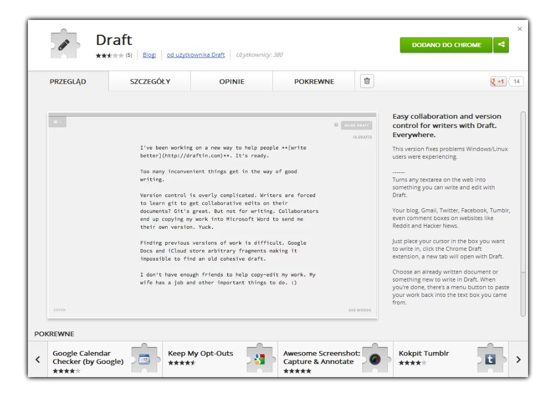Click the Draft extension title
The image size is (556, 397).
(114, 40)
